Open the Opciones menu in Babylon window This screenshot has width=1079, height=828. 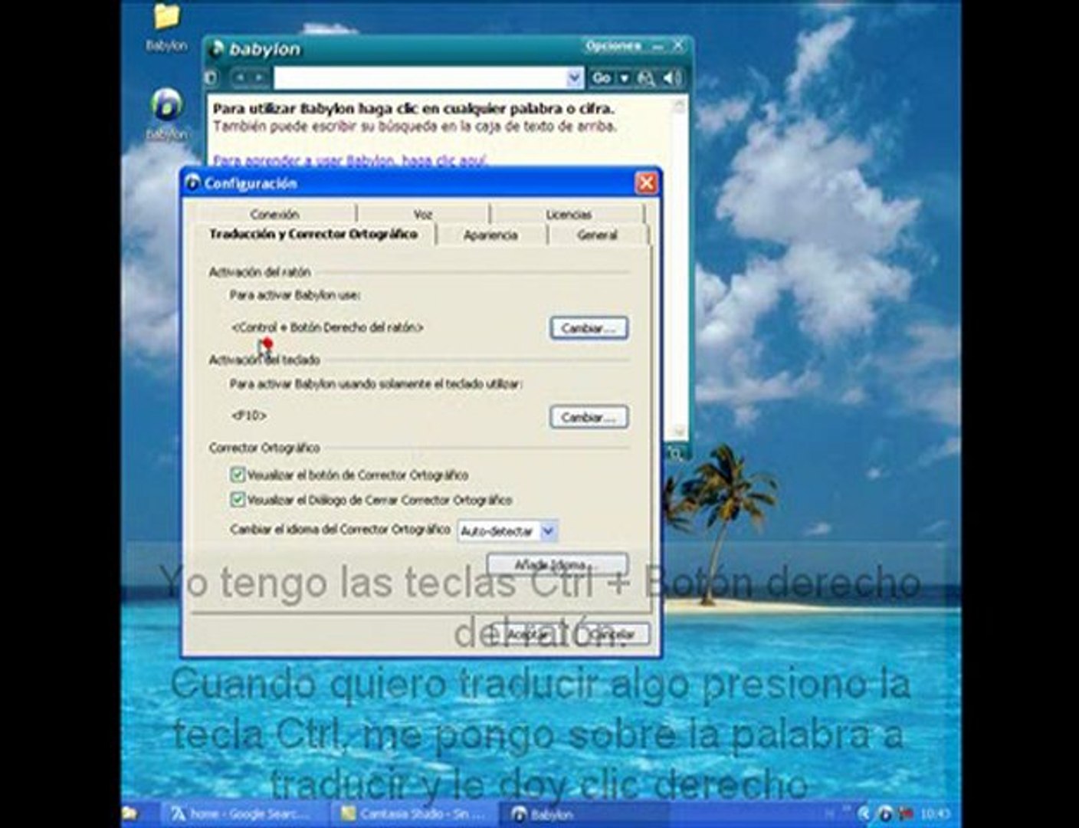coord(613,46)
